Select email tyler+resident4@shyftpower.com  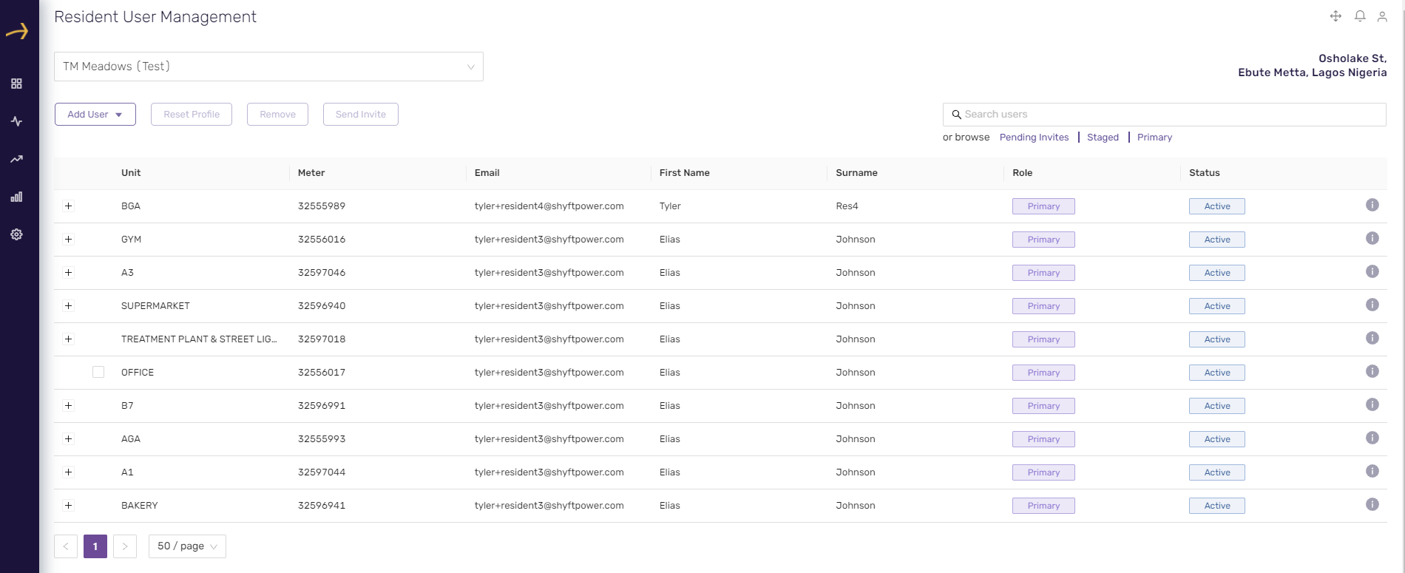point(549,206)
